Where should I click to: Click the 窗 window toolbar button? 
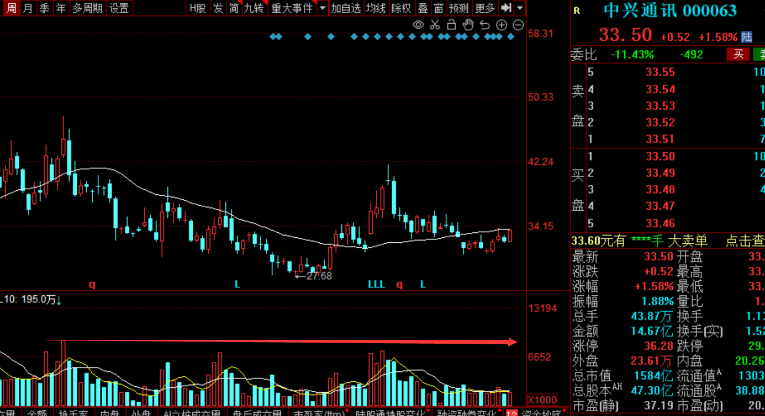439,8
